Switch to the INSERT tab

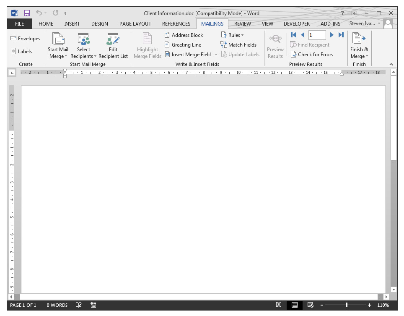72,24
